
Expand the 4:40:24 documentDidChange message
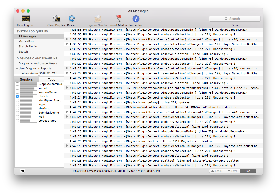tap(67, 112)
